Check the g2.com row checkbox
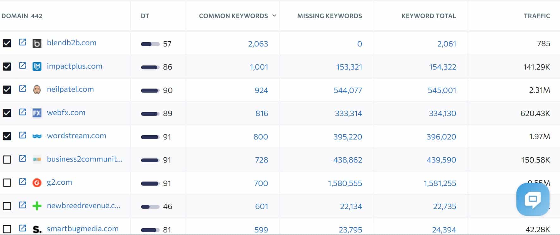The image size is (560, 235). pos(7,183)
